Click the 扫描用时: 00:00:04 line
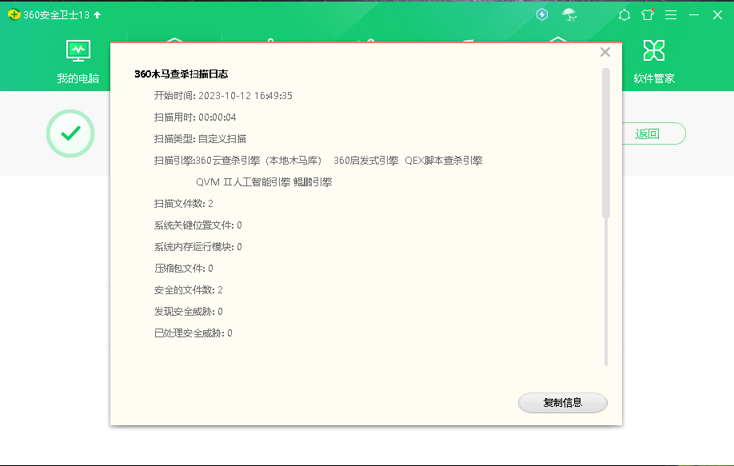This screenshot has height=466, width=734. (195, 117)
